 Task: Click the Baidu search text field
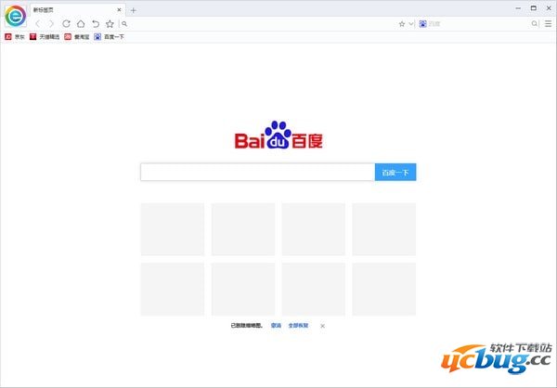[257, 172]
